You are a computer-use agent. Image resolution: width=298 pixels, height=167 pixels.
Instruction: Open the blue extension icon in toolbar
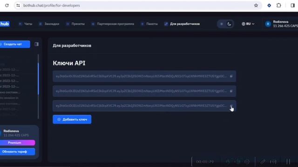click(269, 6)
